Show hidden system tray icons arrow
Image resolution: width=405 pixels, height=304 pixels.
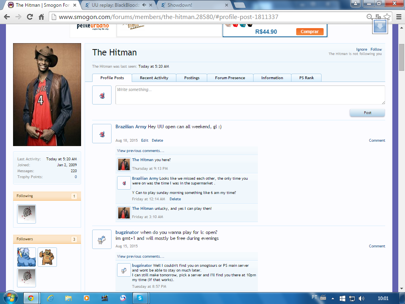click(333, 298)
